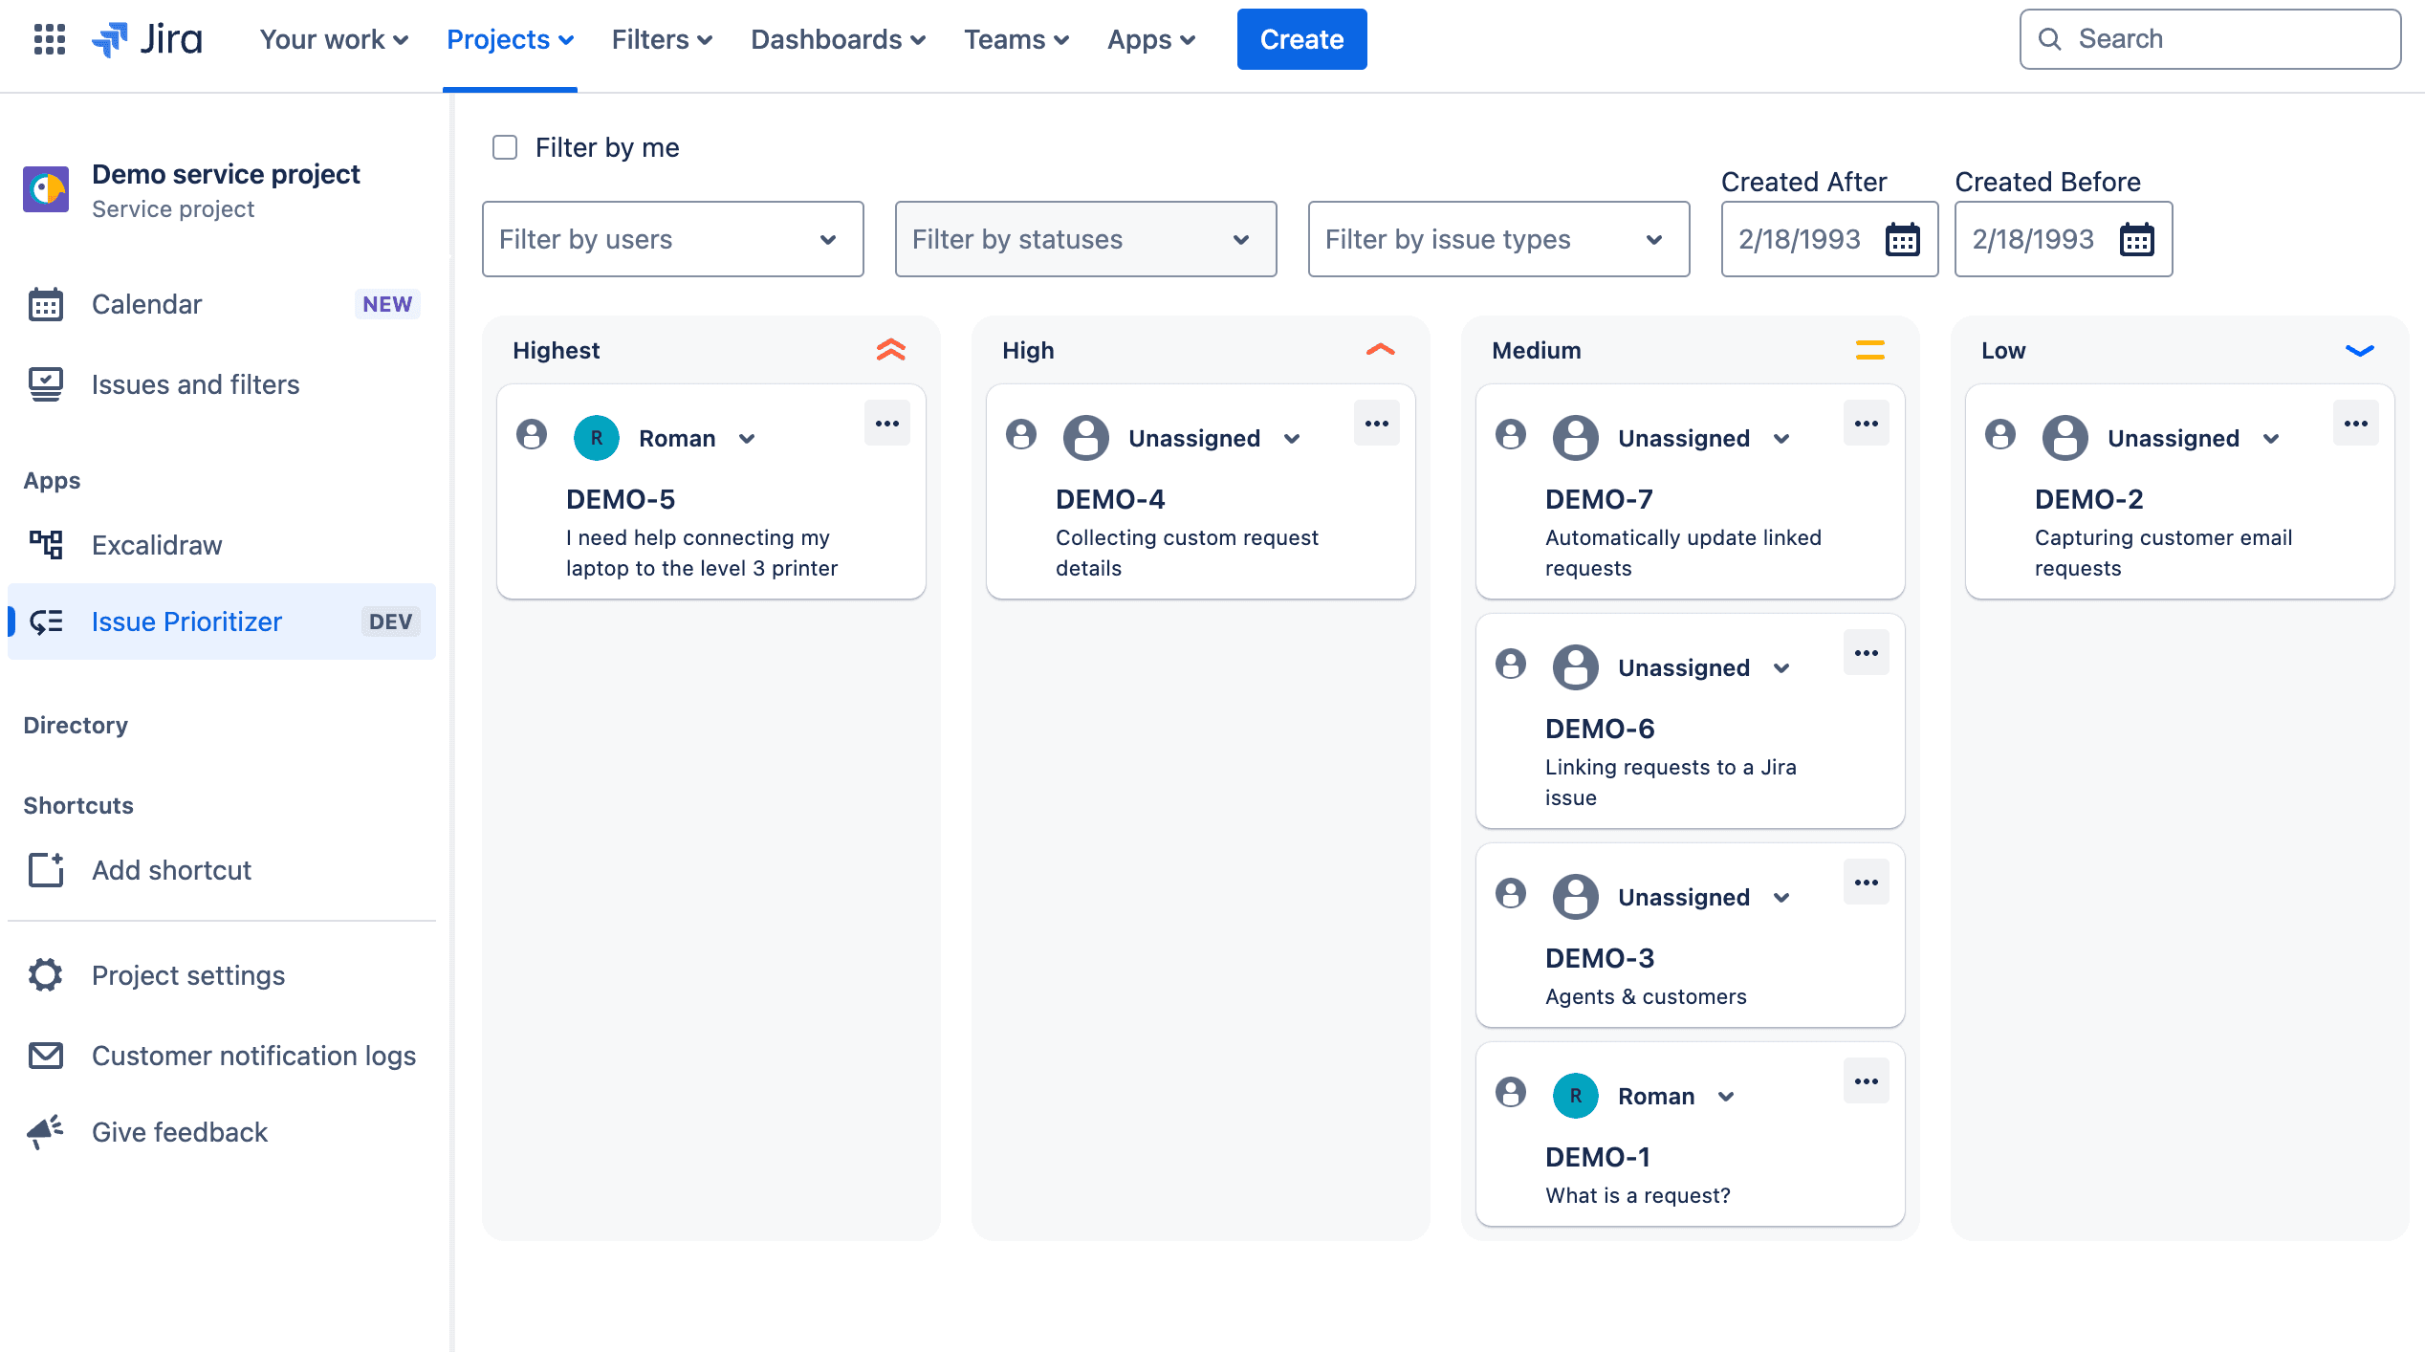Viewport: 2425px width, 1352px height.
Task: Click the Created Before date field
Action: (x=2064, y=239)
